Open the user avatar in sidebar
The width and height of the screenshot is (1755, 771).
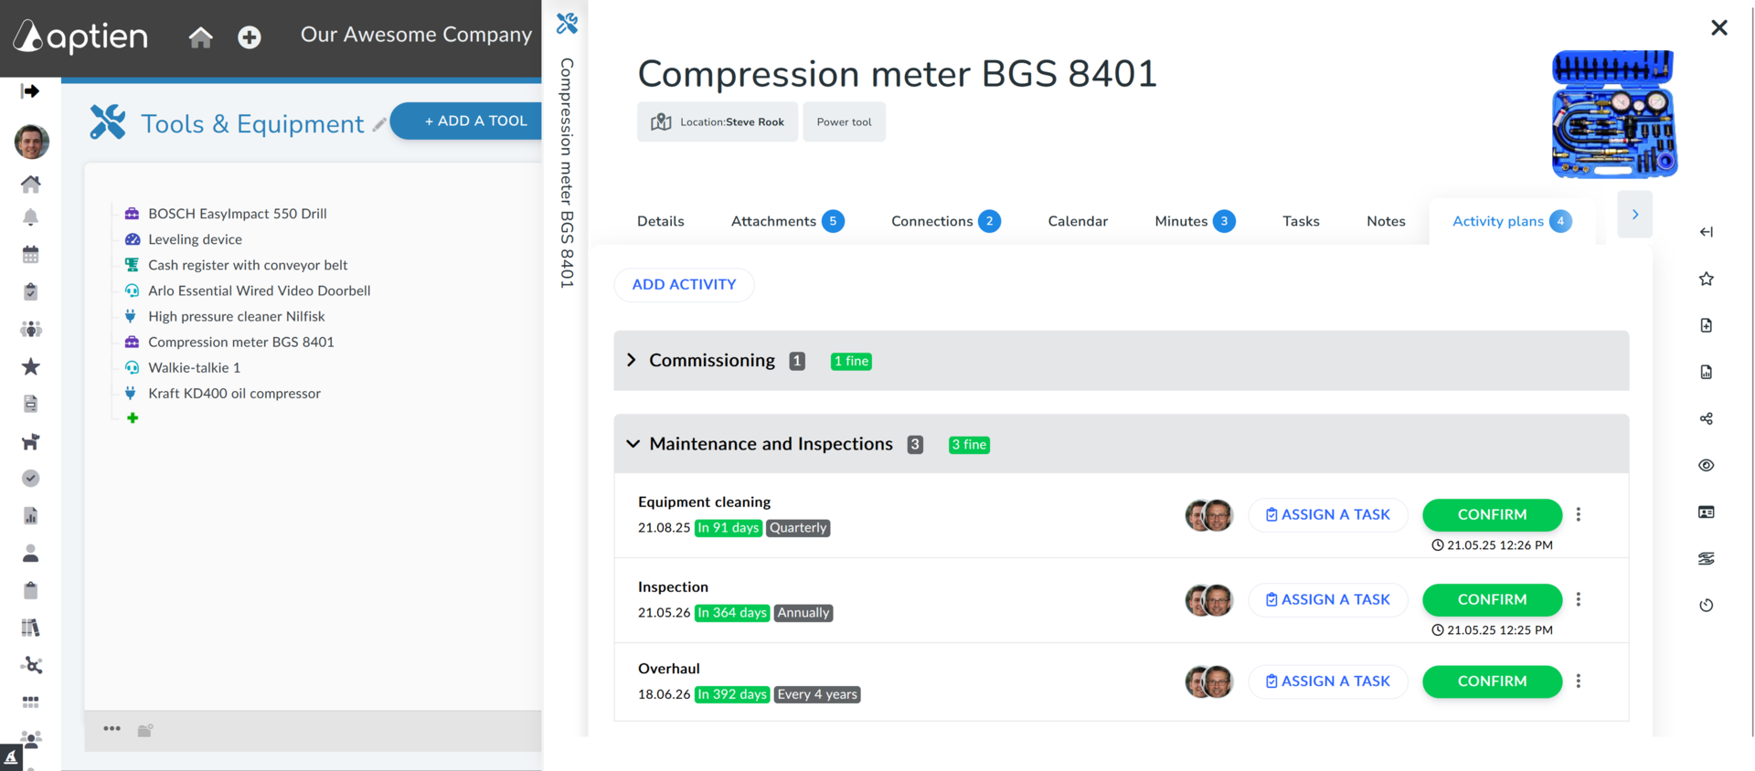[31, 142]
